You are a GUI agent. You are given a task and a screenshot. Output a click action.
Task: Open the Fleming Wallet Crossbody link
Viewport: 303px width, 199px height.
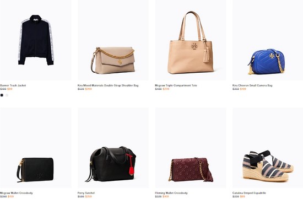171,193
